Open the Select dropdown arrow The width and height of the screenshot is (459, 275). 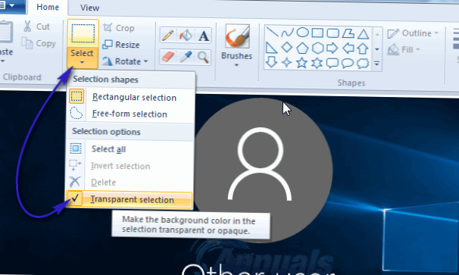point(83,62)
